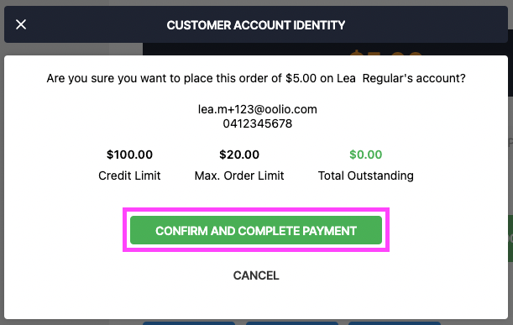Click the Customer Account Identity title
The width and height of the screenshot is (513, 325).
click(x=256, y=25)
